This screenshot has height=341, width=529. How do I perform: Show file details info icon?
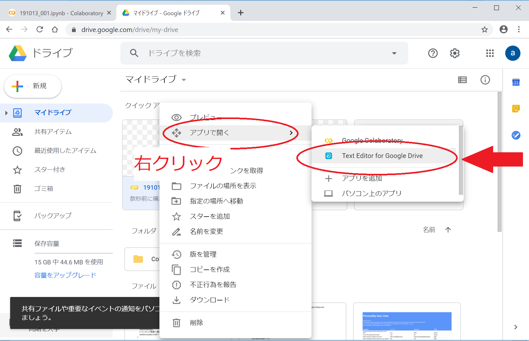pos(485,80)
